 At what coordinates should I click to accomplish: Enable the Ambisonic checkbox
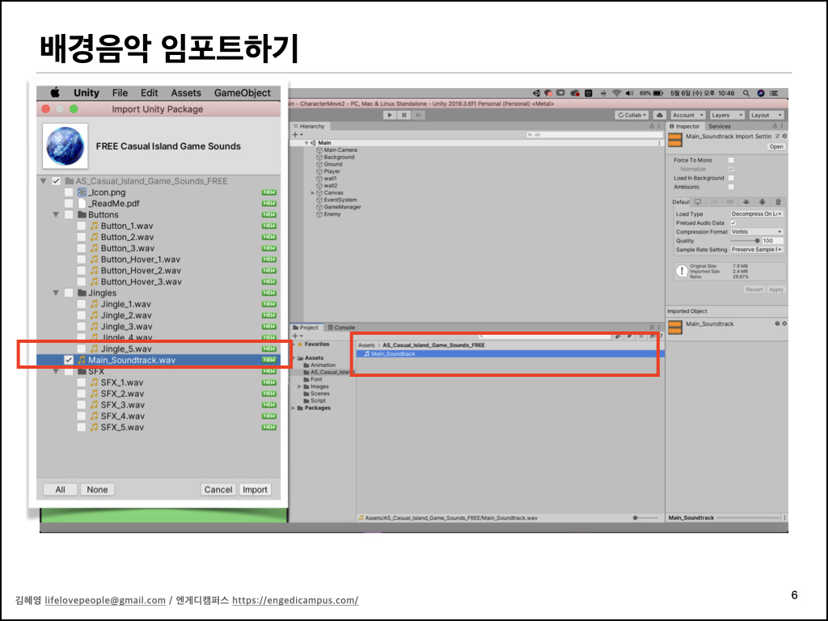point(731,187)
